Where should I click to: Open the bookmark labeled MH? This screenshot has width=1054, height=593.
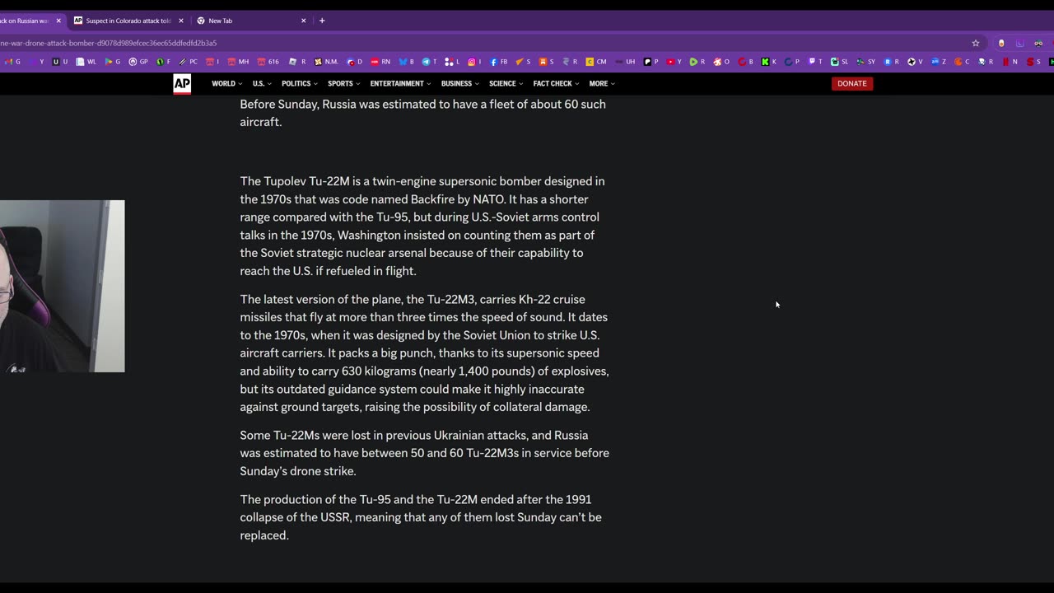(x=239, y=62)
